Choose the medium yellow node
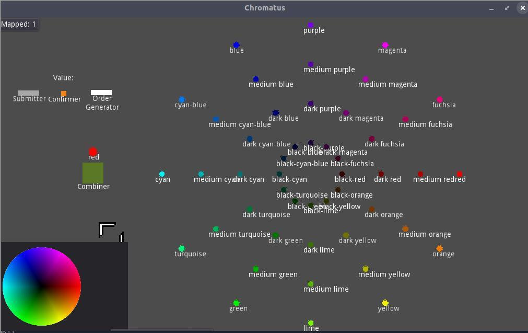 tap(366, 269)
